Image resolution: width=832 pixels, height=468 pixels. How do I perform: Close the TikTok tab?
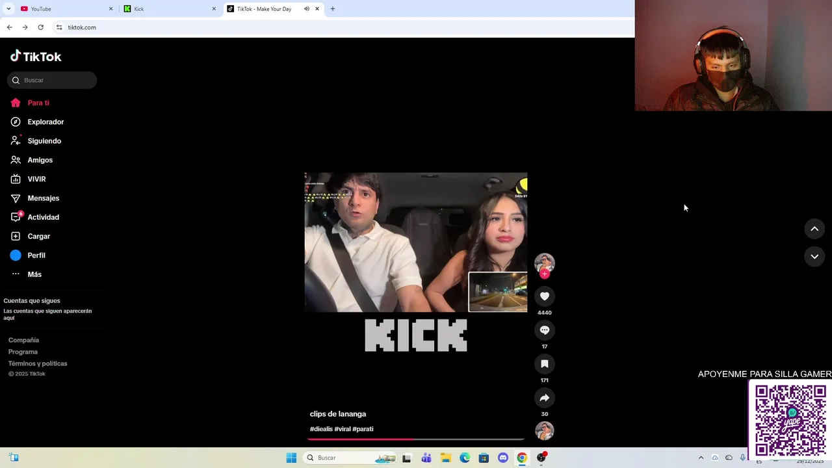pyautogui.click(x=317, y=9)
